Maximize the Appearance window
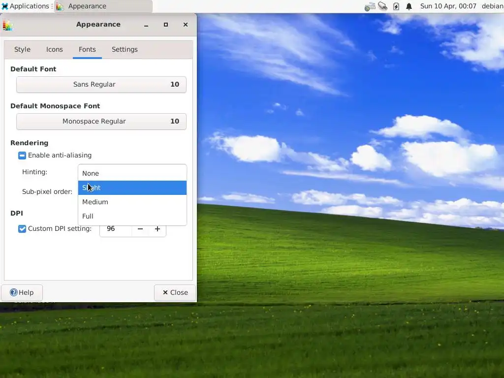The height and width of the screenshot is (378, 504). 166,25
